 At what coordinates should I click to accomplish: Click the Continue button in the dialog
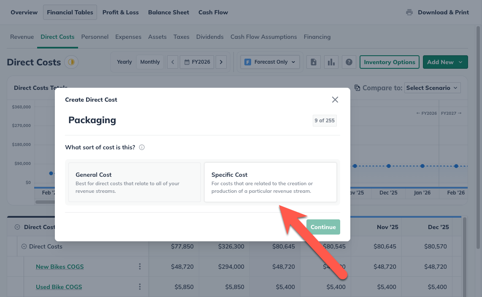pyautogui.click(x=323, y=227)
